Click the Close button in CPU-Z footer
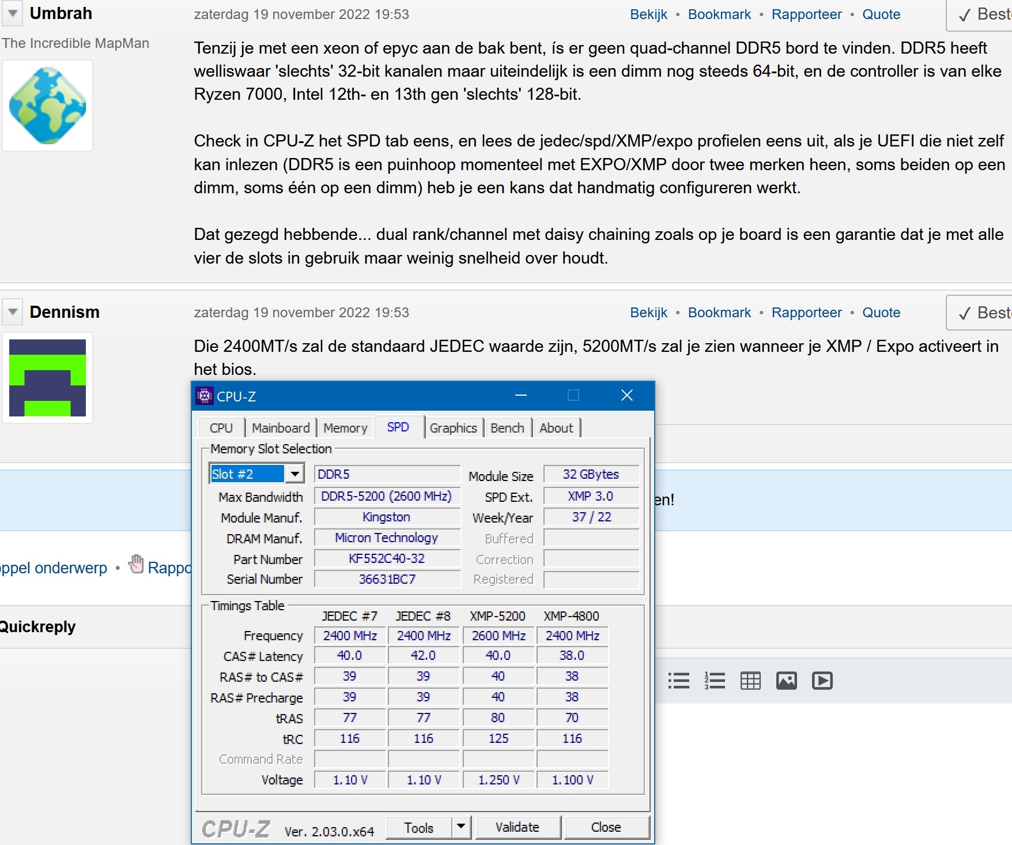The width and height of the screenshot is (1012, 845). [x=606, y=827]
